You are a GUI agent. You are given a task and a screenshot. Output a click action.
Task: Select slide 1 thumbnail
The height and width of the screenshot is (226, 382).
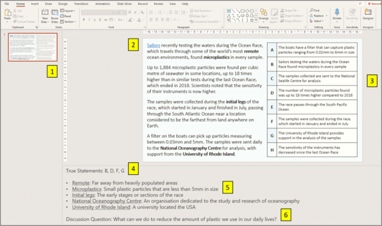(x=33, y=47)
